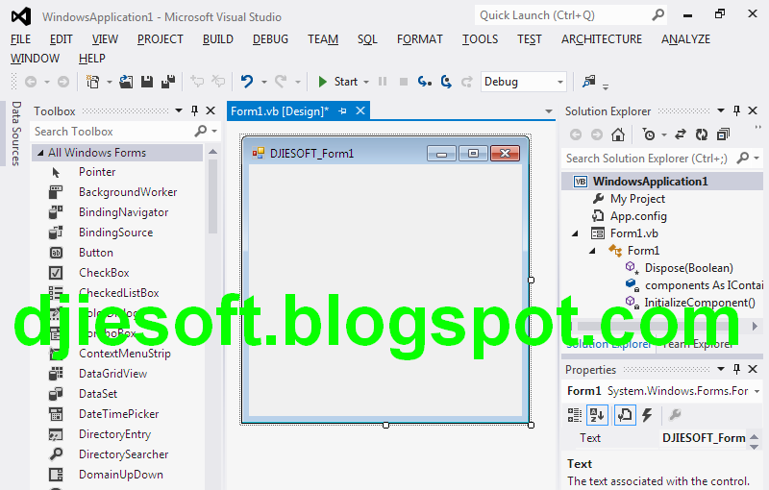Click the Search Toolbox input field
Screen dimensions: 769x490
112,132
